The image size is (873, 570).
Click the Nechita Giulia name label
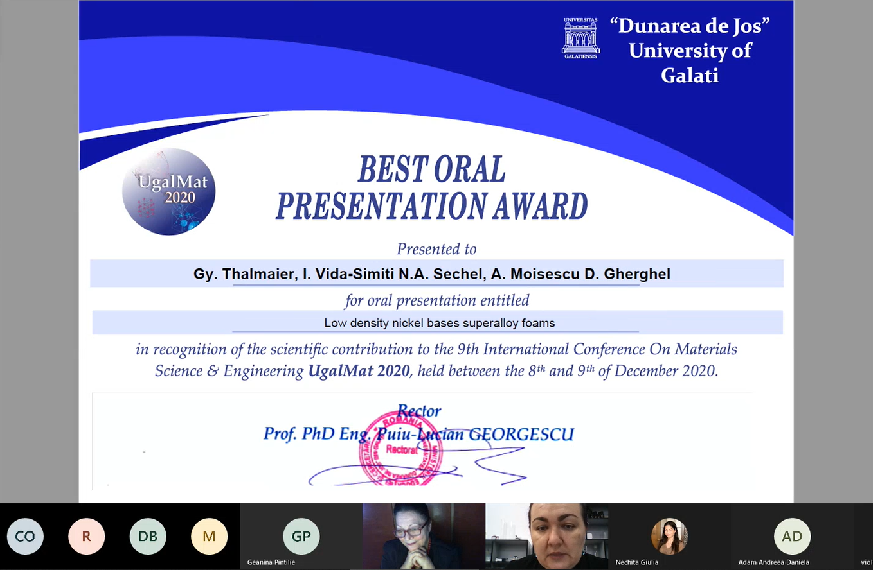click(636, 562)
